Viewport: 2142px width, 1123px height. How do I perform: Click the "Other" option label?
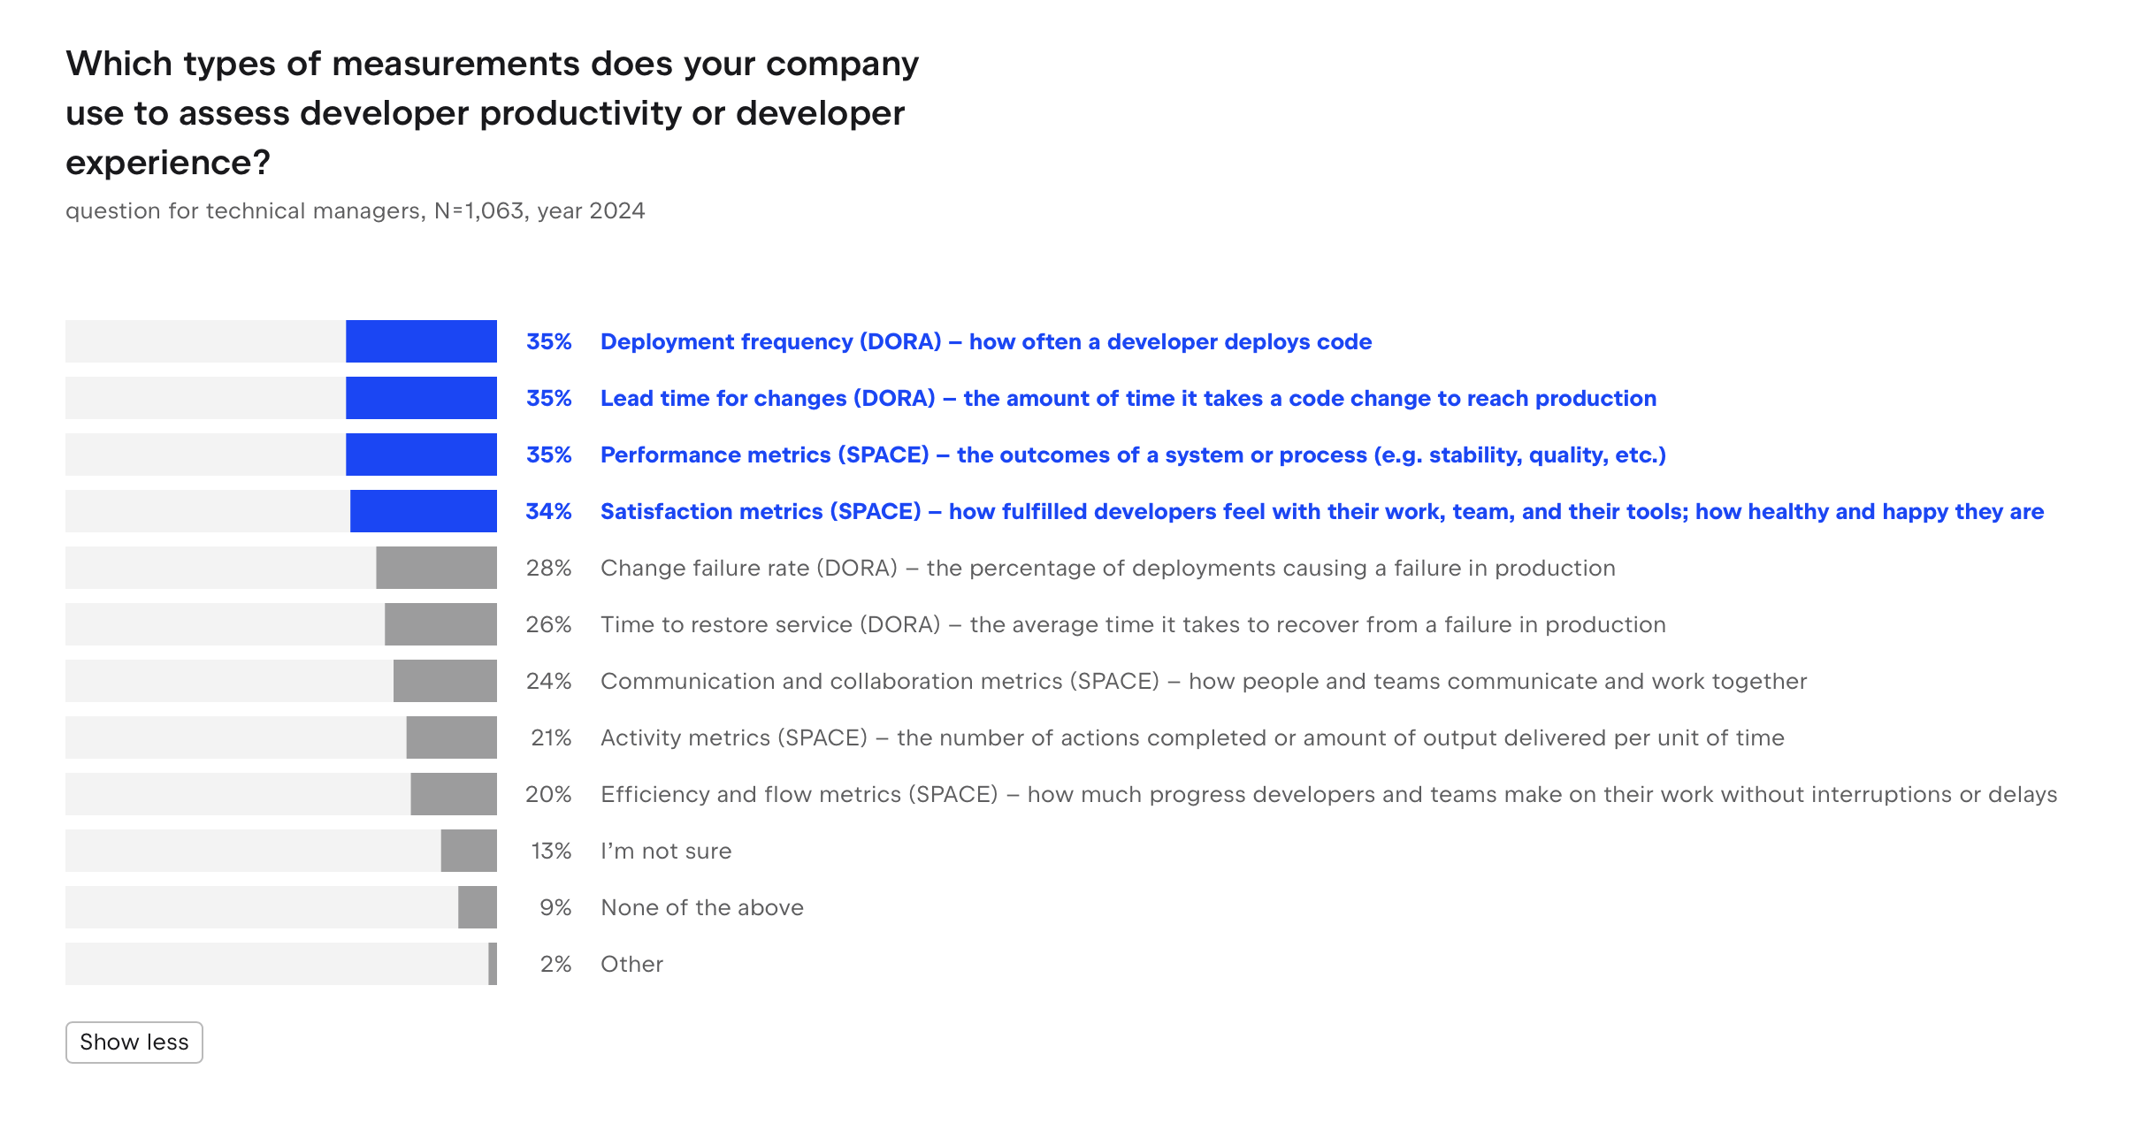click(631, 964)
